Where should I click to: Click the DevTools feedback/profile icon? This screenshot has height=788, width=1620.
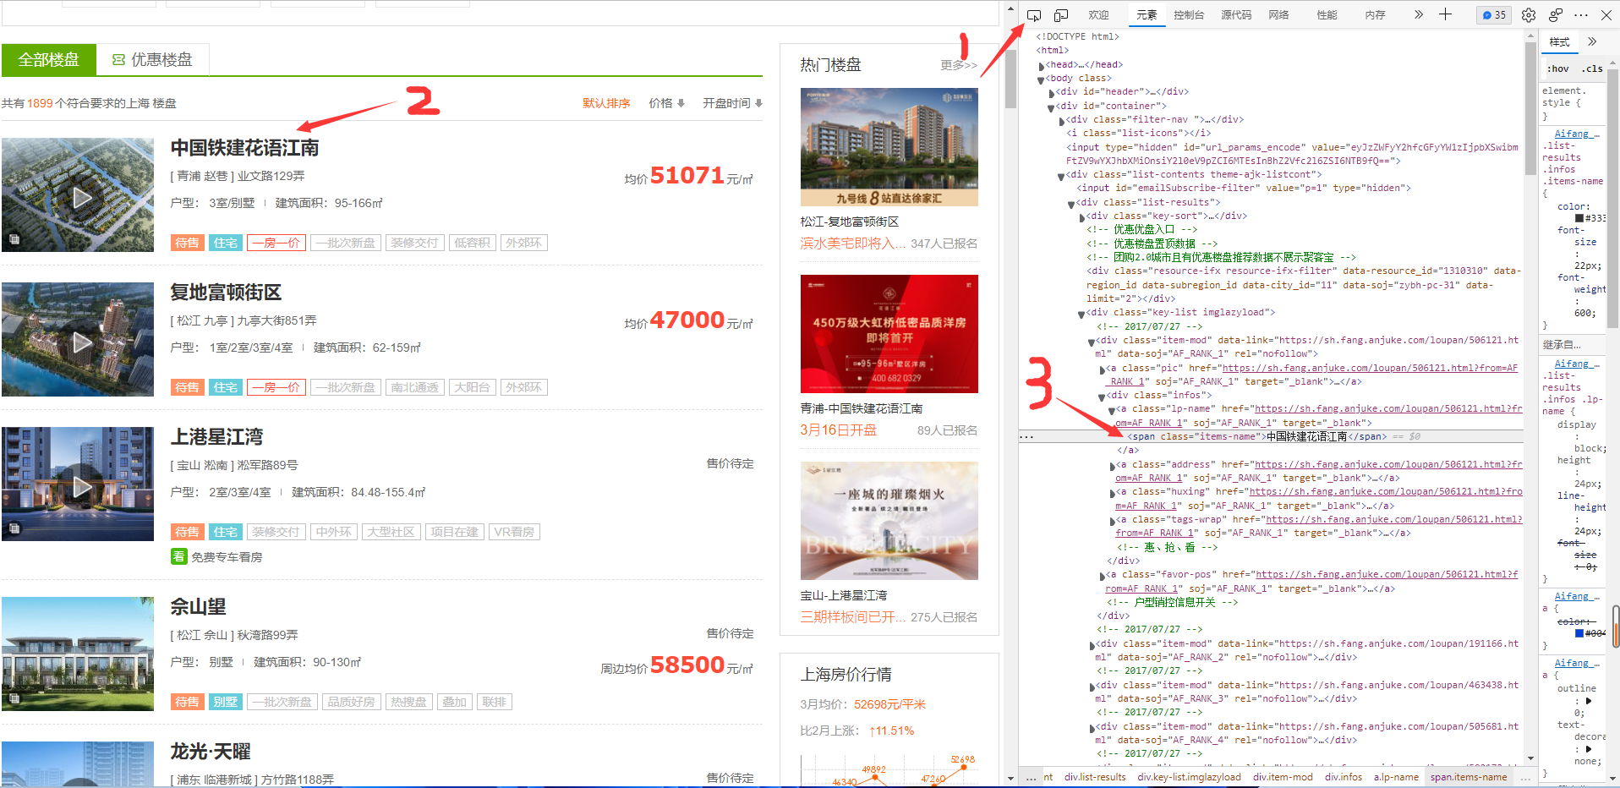tap(1556, 15)
